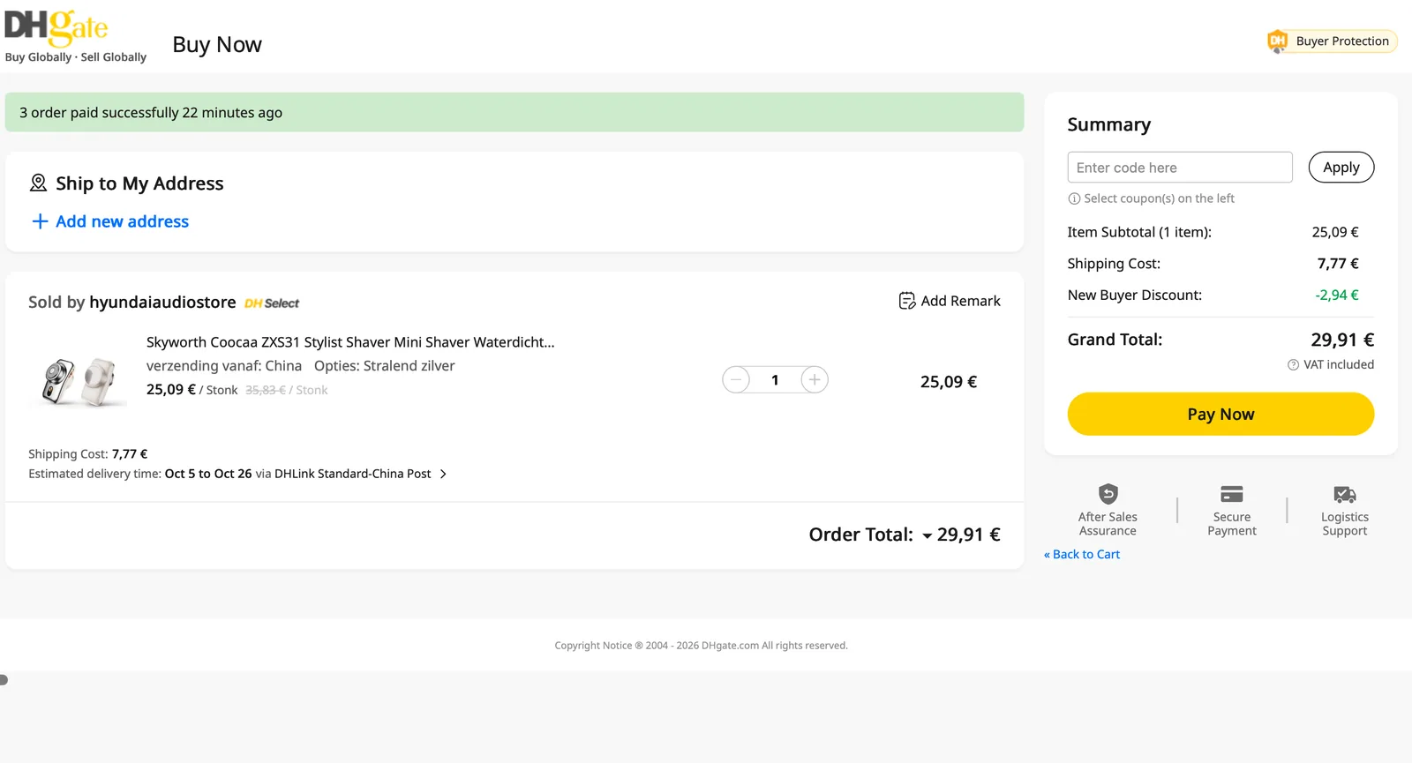Click the Add Remark note icon

coord(906,301)
